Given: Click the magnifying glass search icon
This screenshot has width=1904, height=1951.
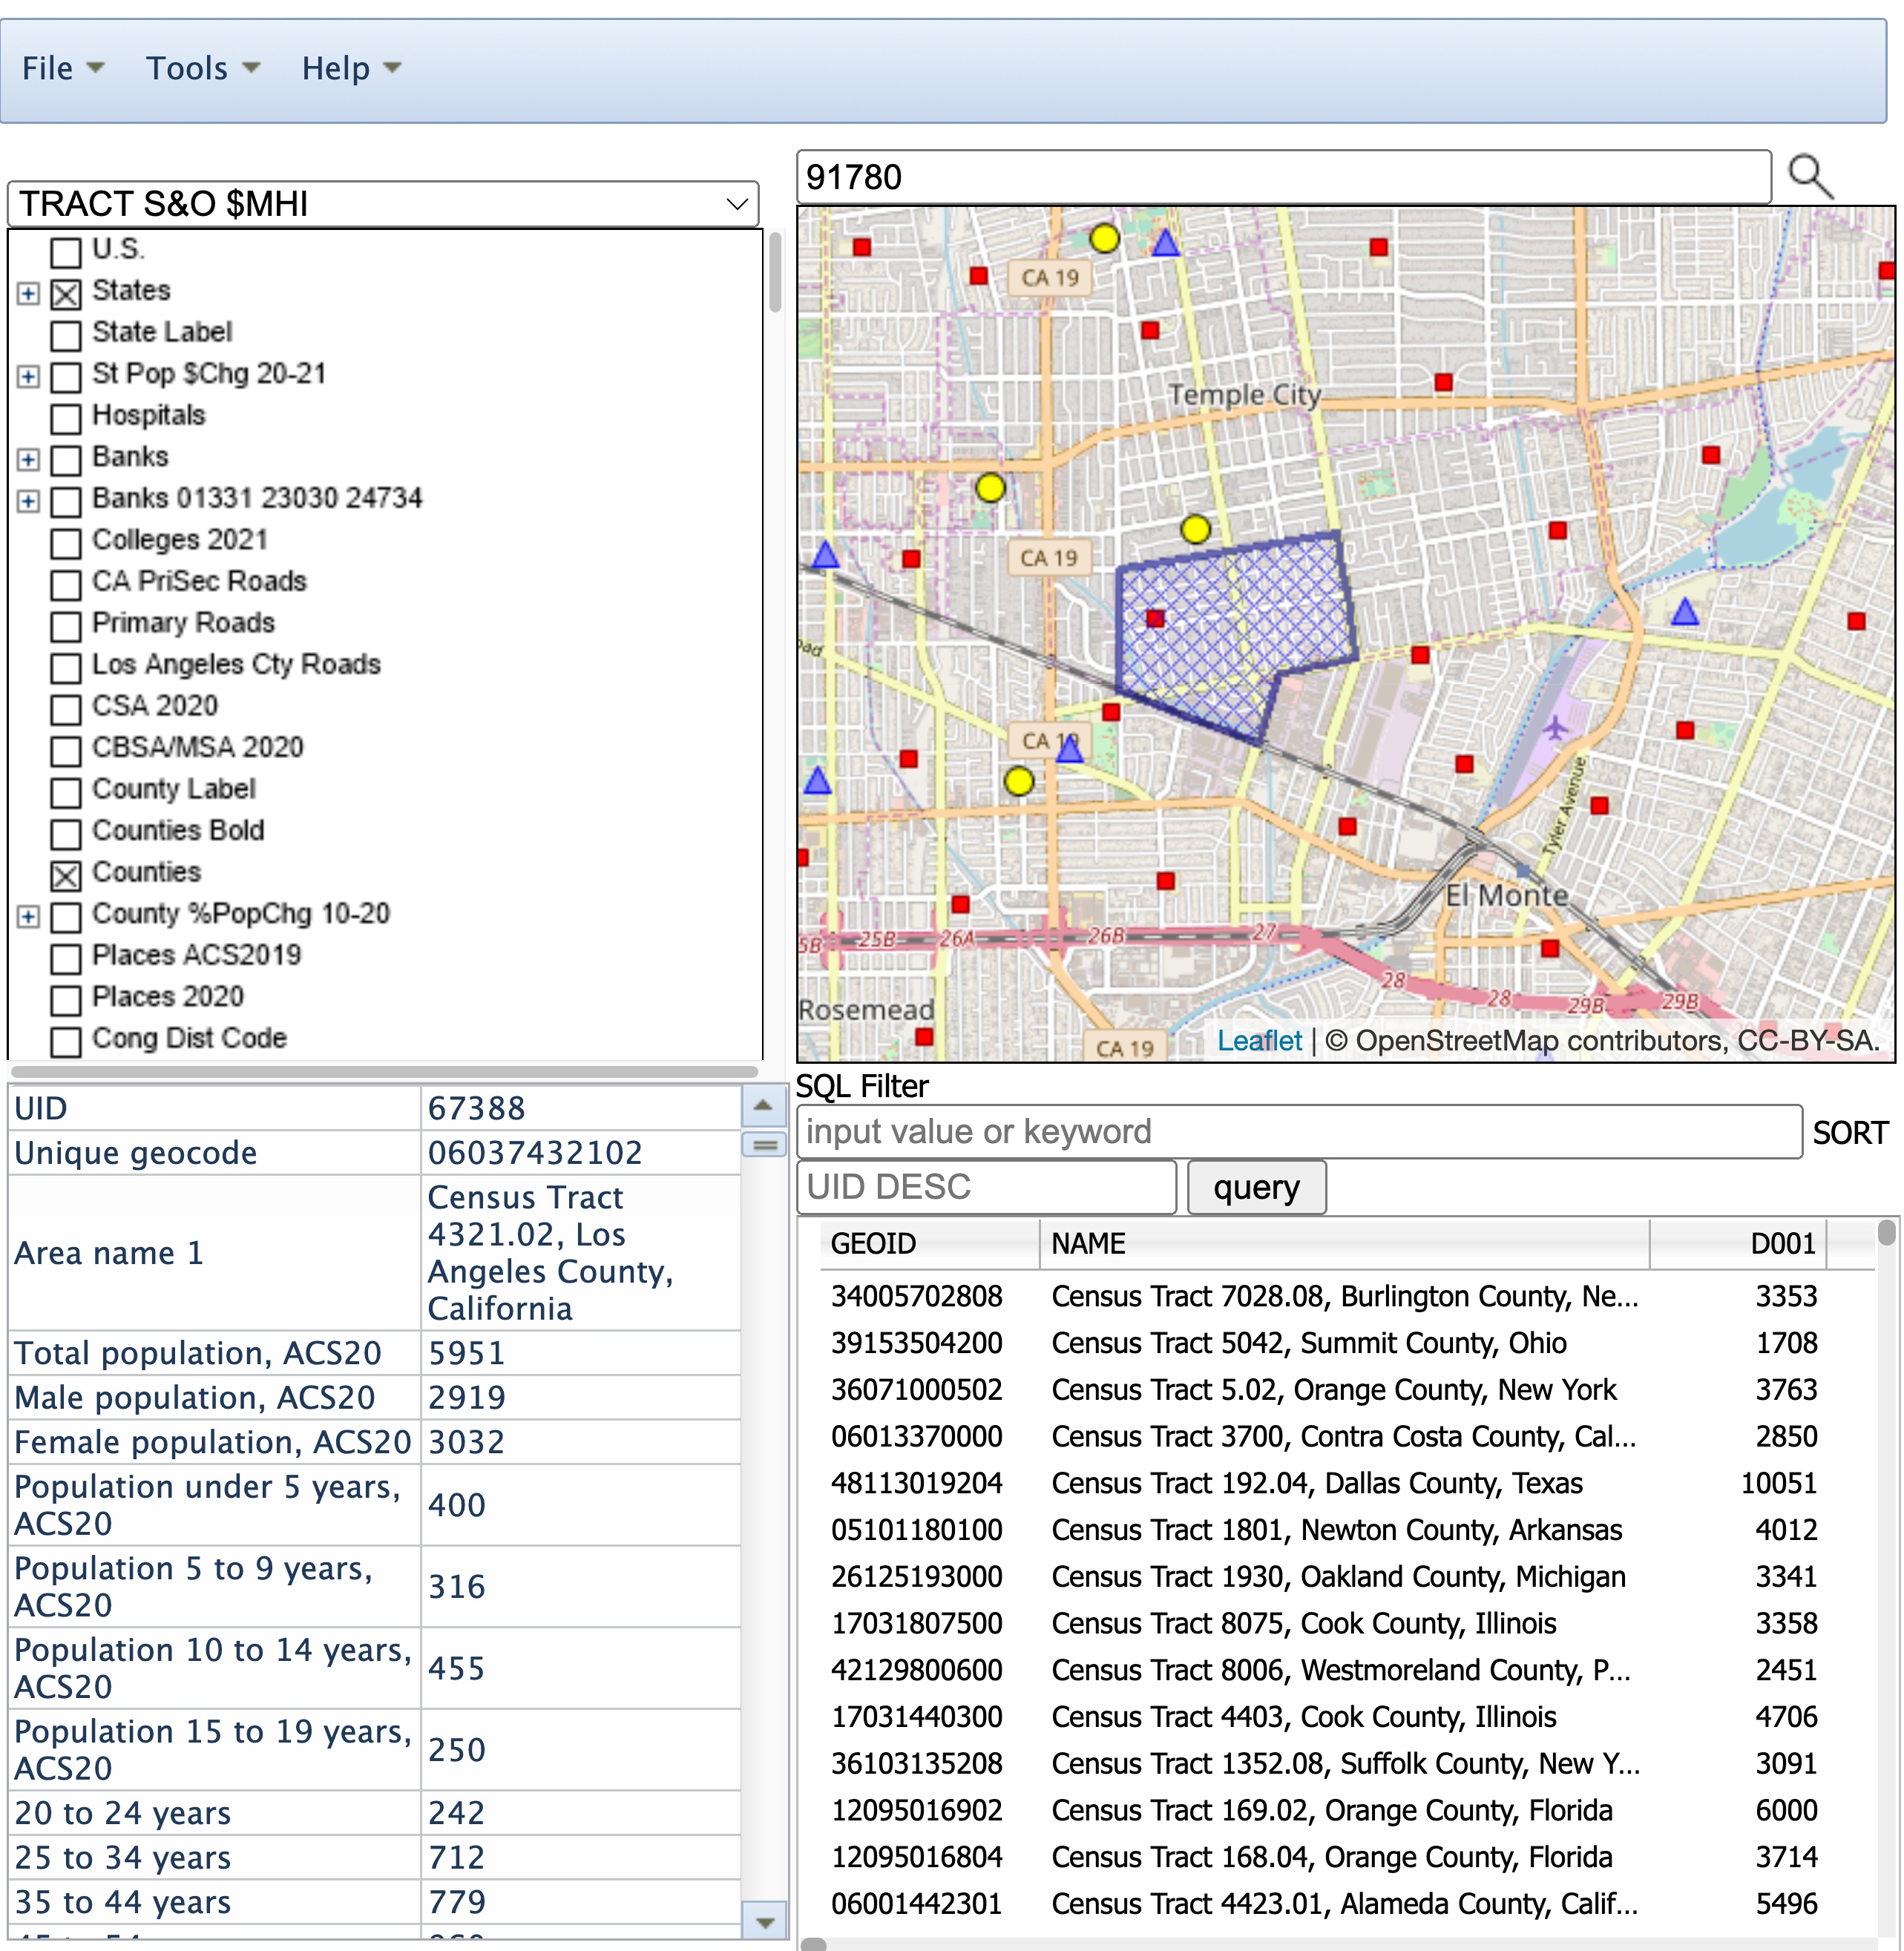Looking at the screenshot, I should point(1811,177).
